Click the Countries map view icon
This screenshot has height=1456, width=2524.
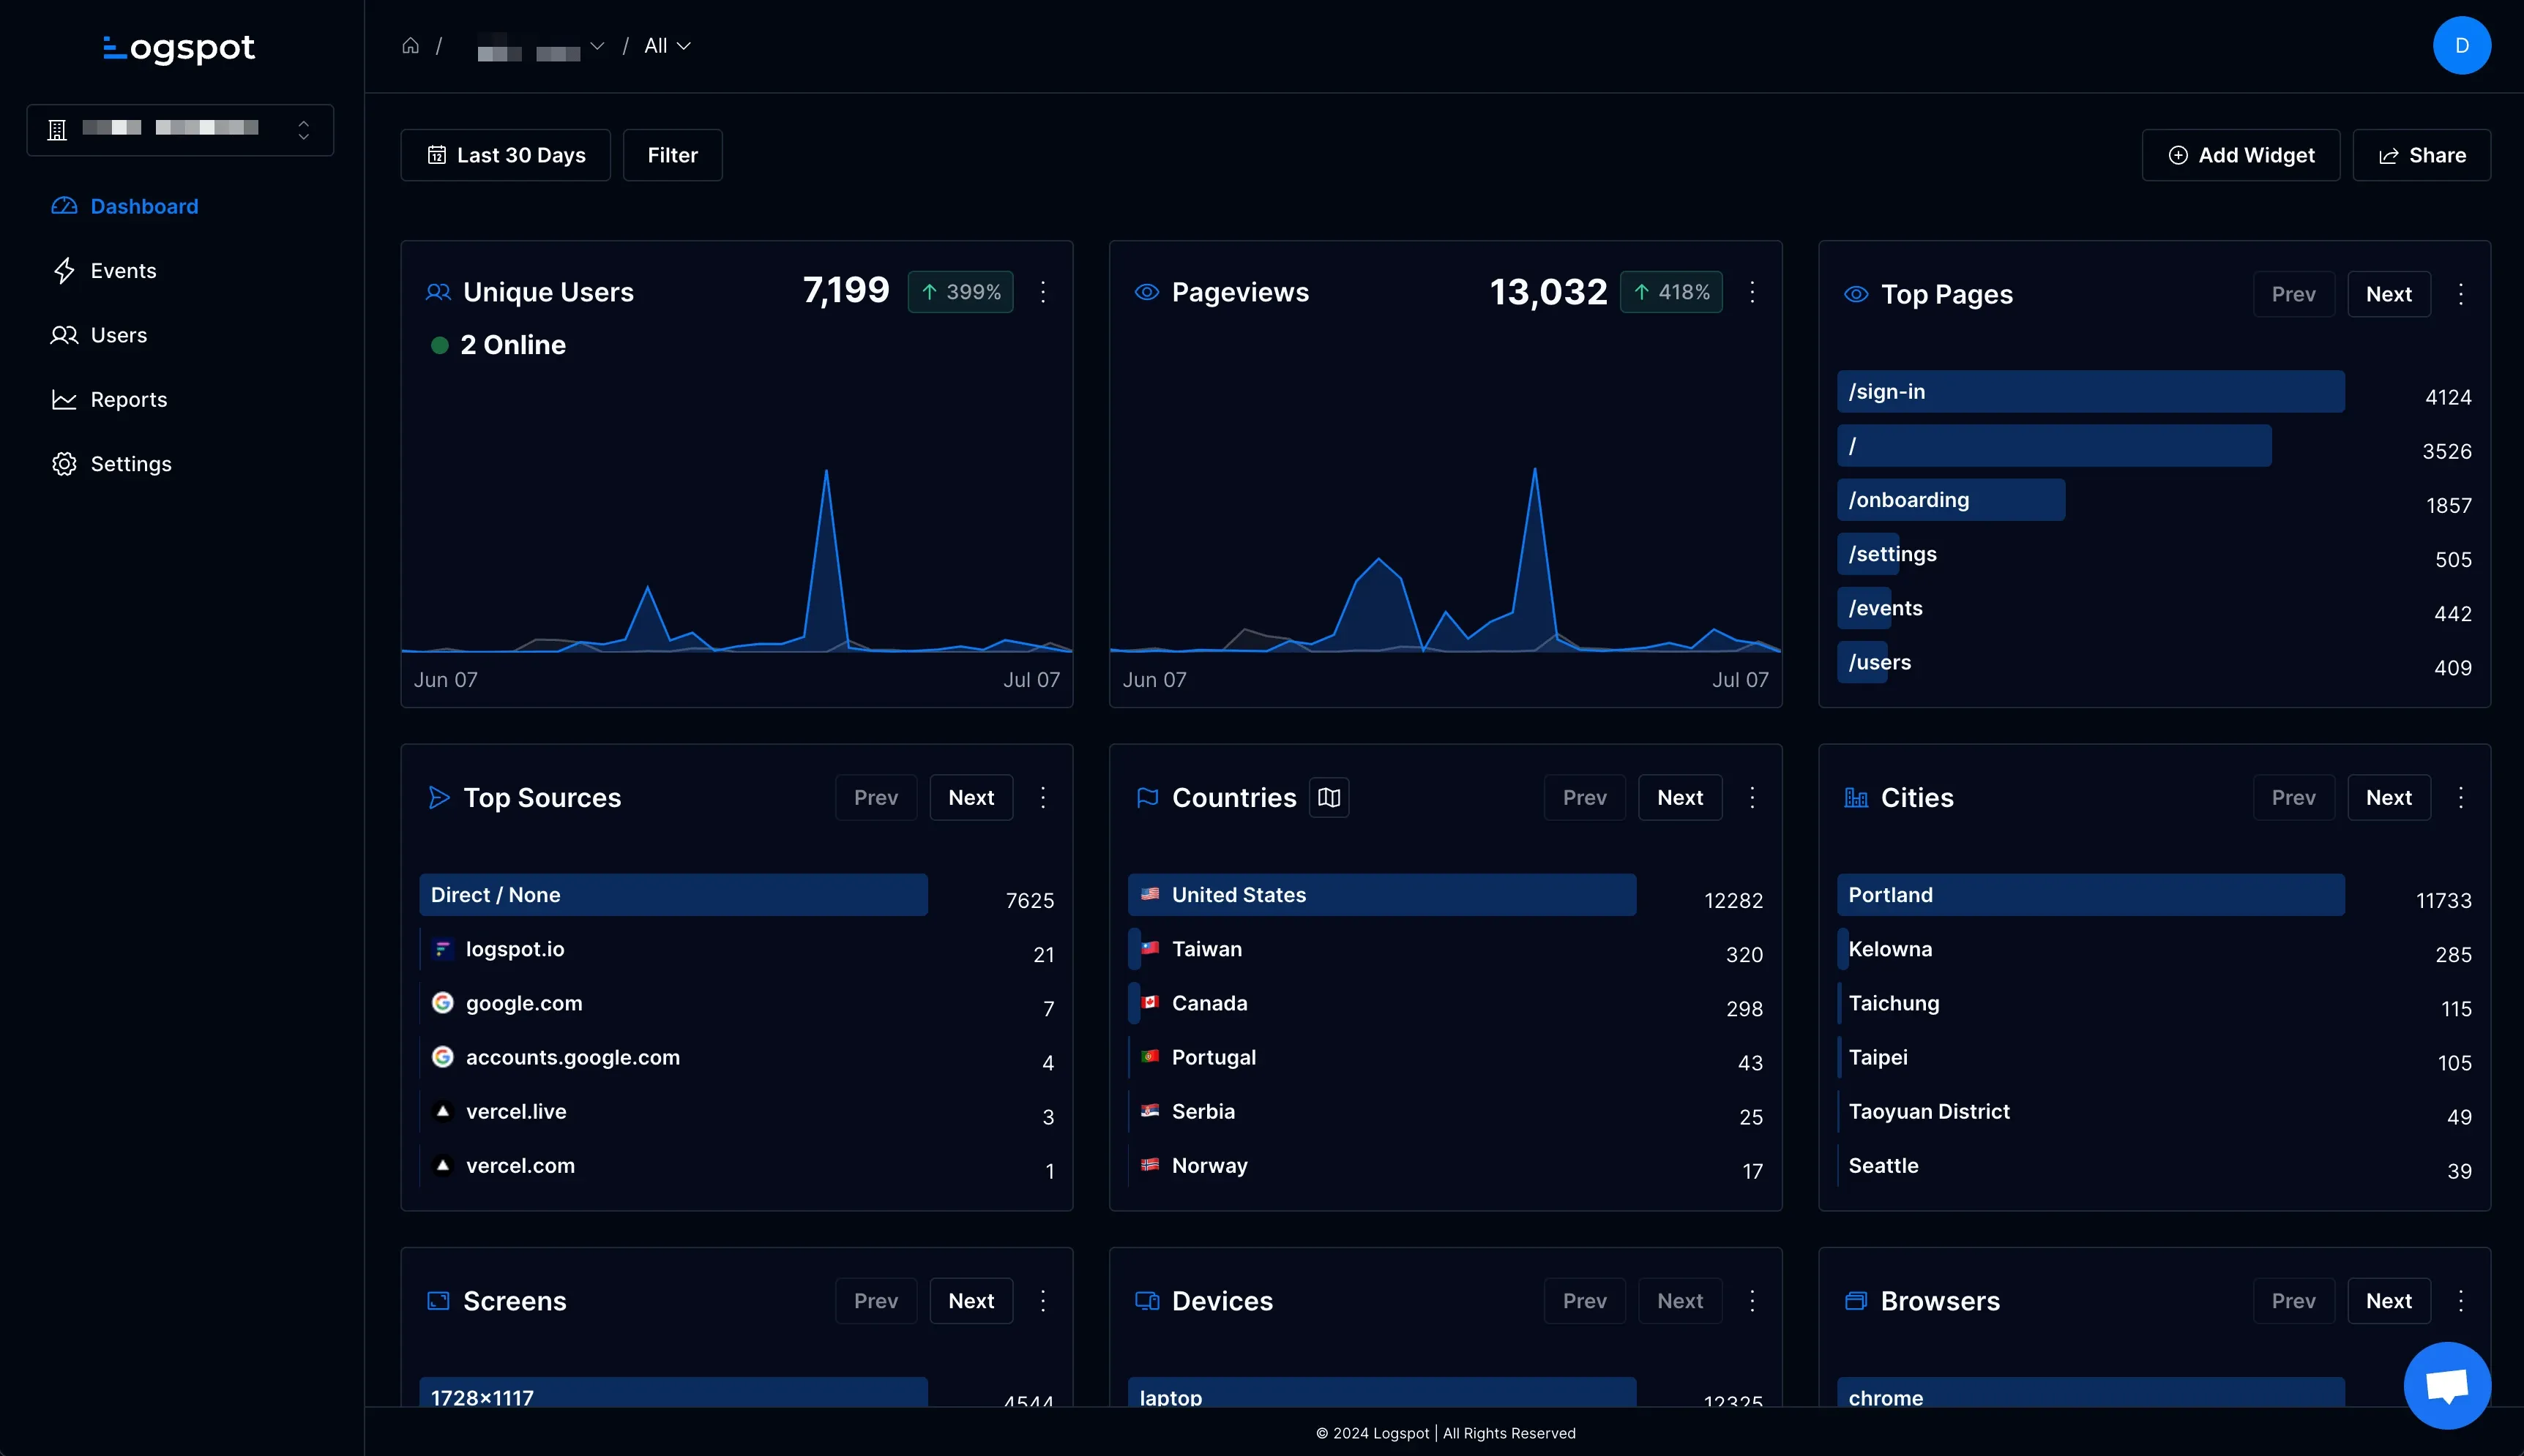coord(1328,798)
